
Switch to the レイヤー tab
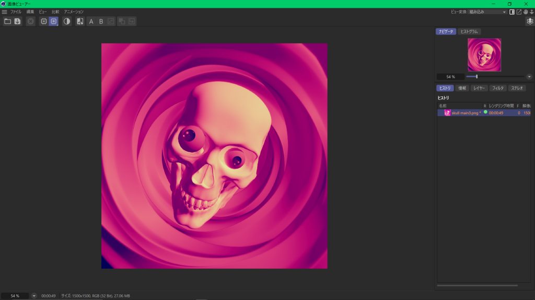coord(479,88)
